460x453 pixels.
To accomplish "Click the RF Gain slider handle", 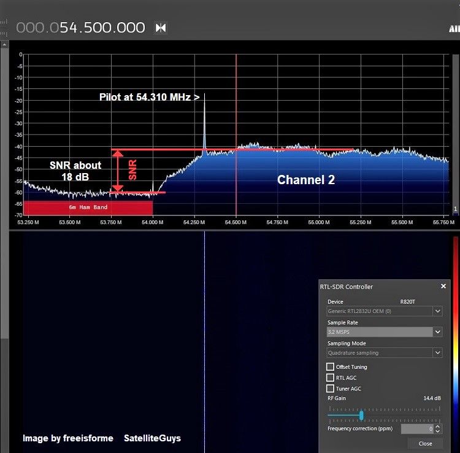I will [361, 416].
